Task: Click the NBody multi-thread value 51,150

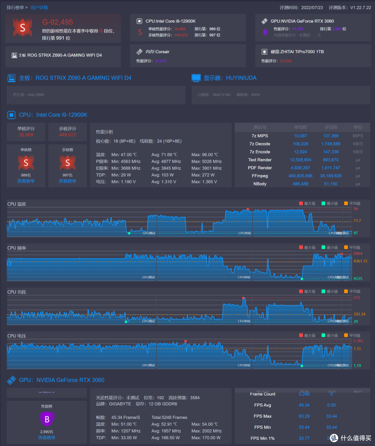Action: tap(331, 184)
